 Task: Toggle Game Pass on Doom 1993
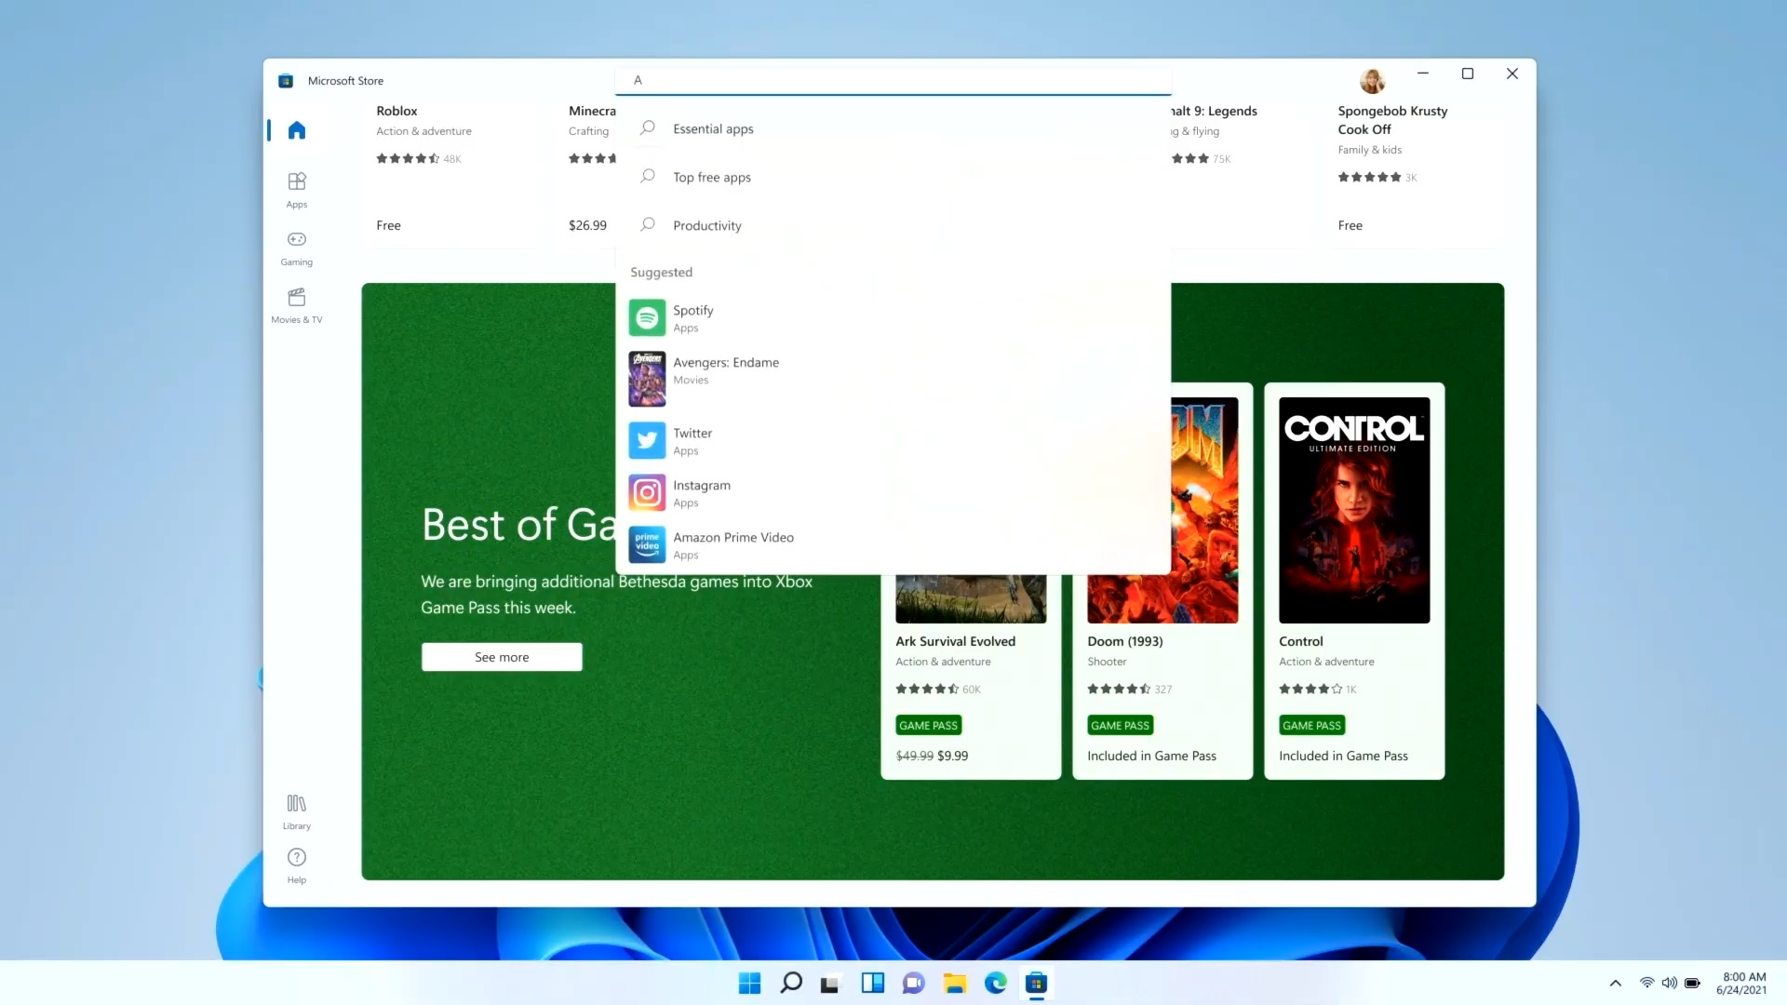(x=1120, y=725)
